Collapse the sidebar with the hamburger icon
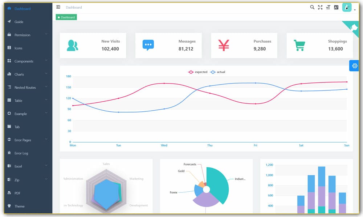Image resolution: width=363 pixels, height=217 pixels. click(x=57, y=7)
